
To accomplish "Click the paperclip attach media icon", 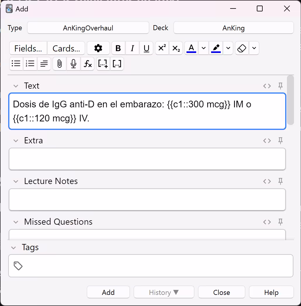I will pos(59,64).
